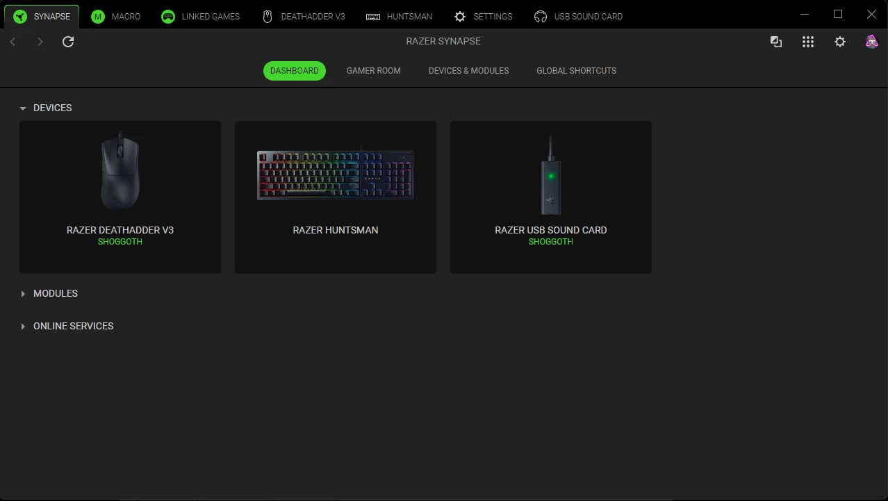Click the Razer DeathAdder V3 device name
The height and width of the screenshot is (501, 888).
coord(120,230)
